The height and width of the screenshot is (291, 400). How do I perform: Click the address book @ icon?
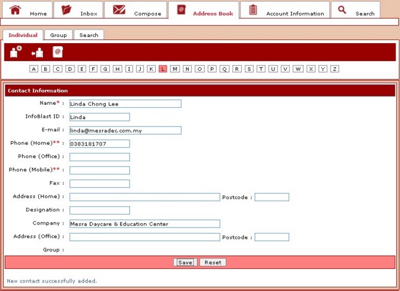pos(57,52)
